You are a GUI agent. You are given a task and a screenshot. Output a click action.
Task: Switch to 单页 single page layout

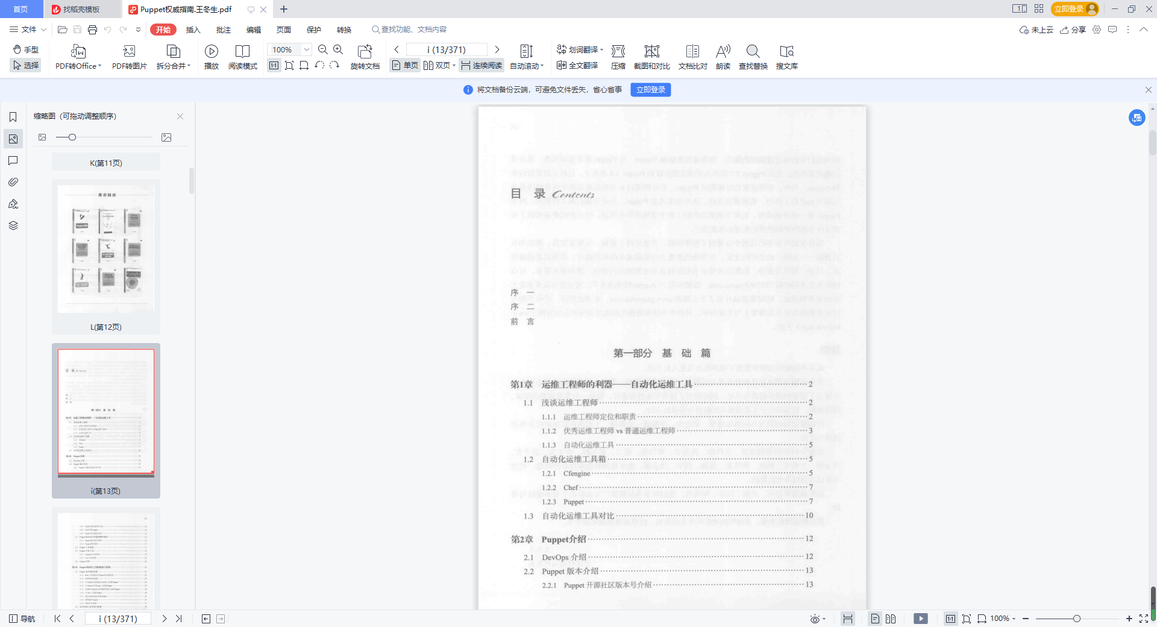405,65
